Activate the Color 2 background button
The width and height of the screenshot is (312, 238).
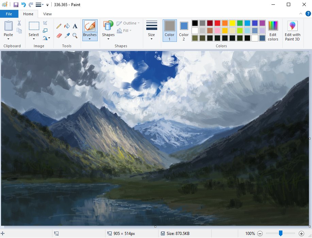tap(184, 30)
